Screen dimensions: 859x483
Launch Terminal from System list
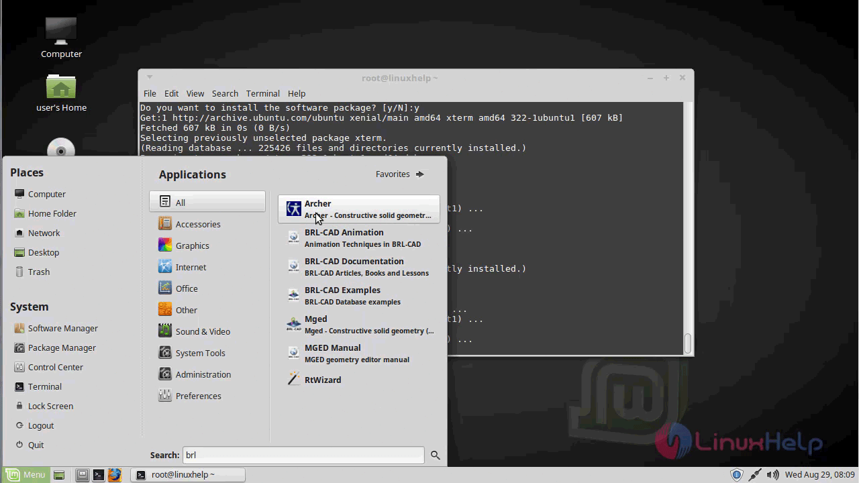click(38, 386)
